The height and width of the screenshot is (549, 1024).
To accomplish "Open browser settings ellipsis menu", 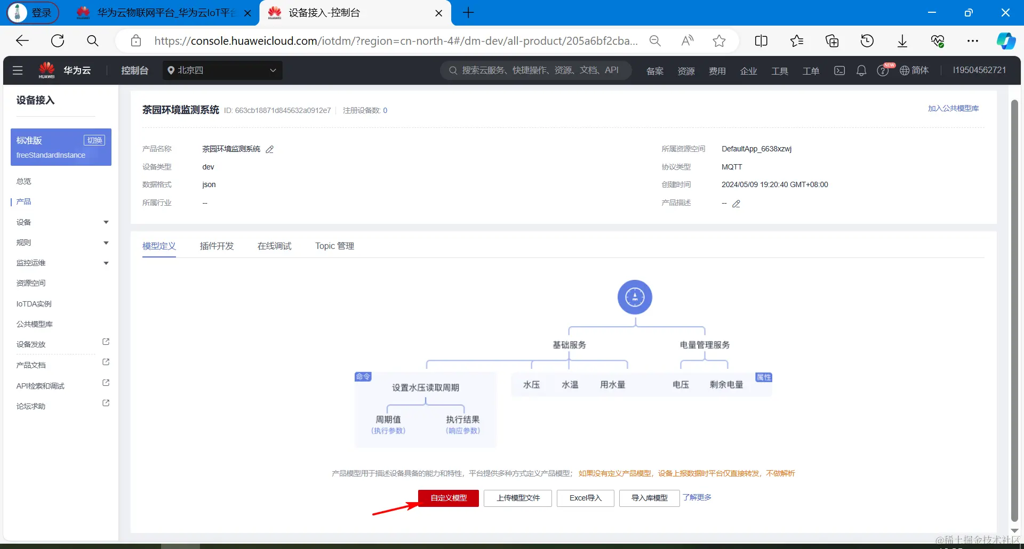I will 973,41.
